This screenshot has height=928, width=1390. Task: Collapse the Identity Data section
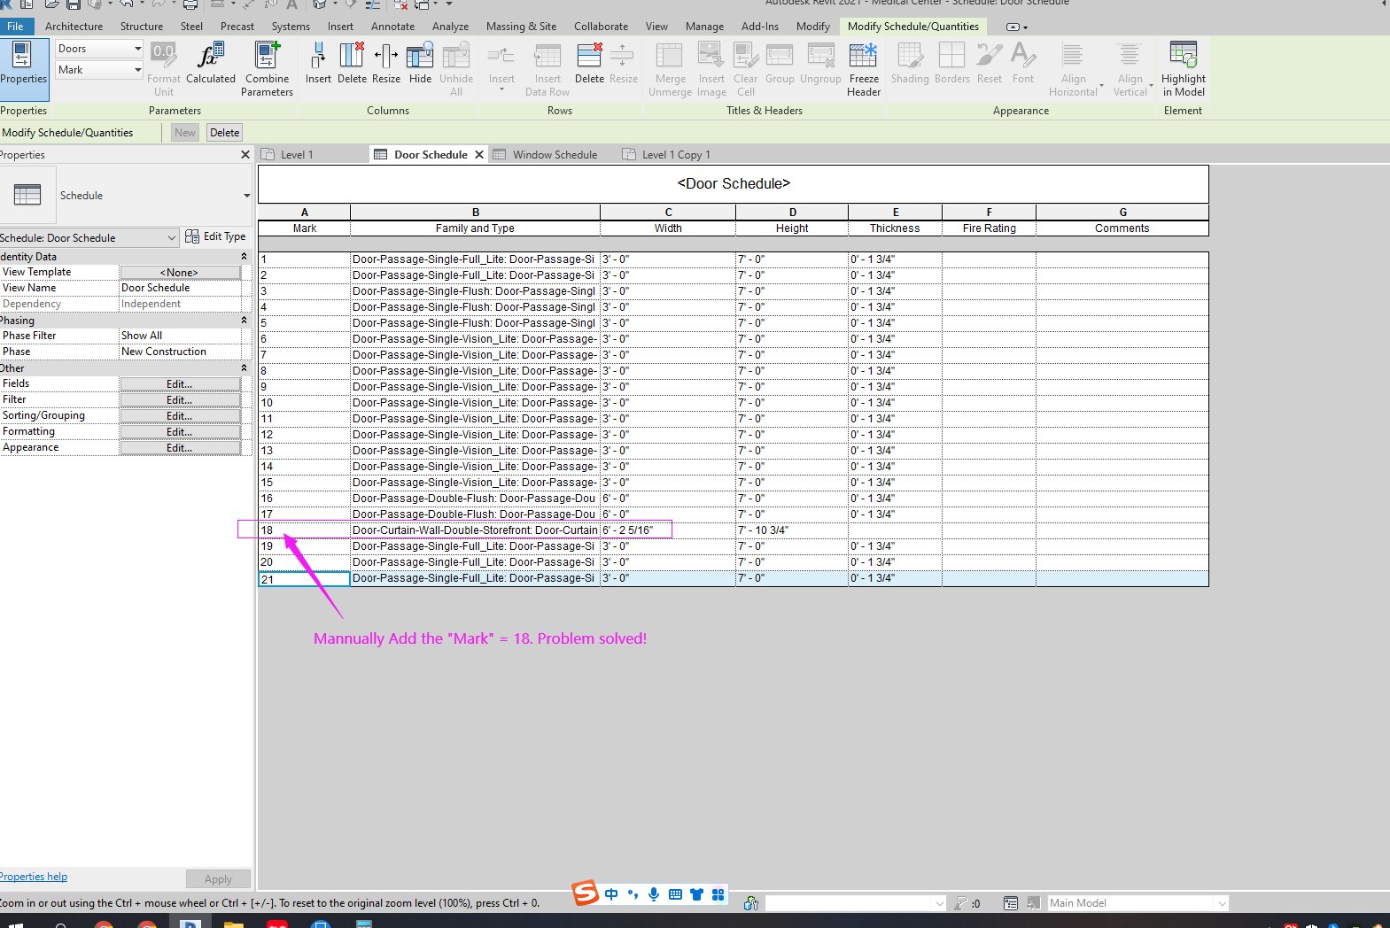tap(245, 257)
